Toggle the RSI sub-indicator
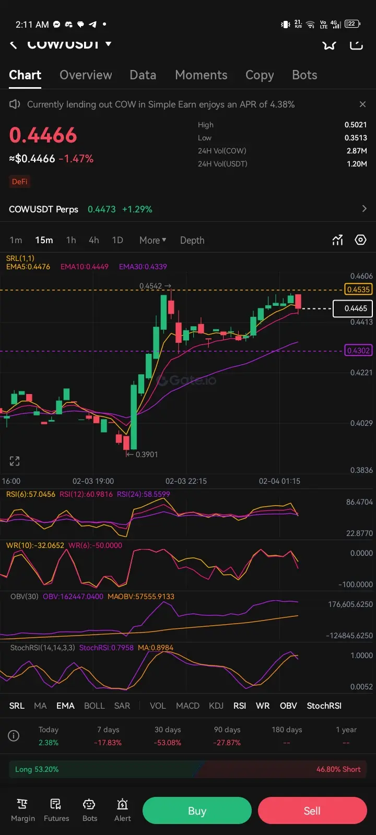This screenshot has width=376, height=835. pos(240,706)
